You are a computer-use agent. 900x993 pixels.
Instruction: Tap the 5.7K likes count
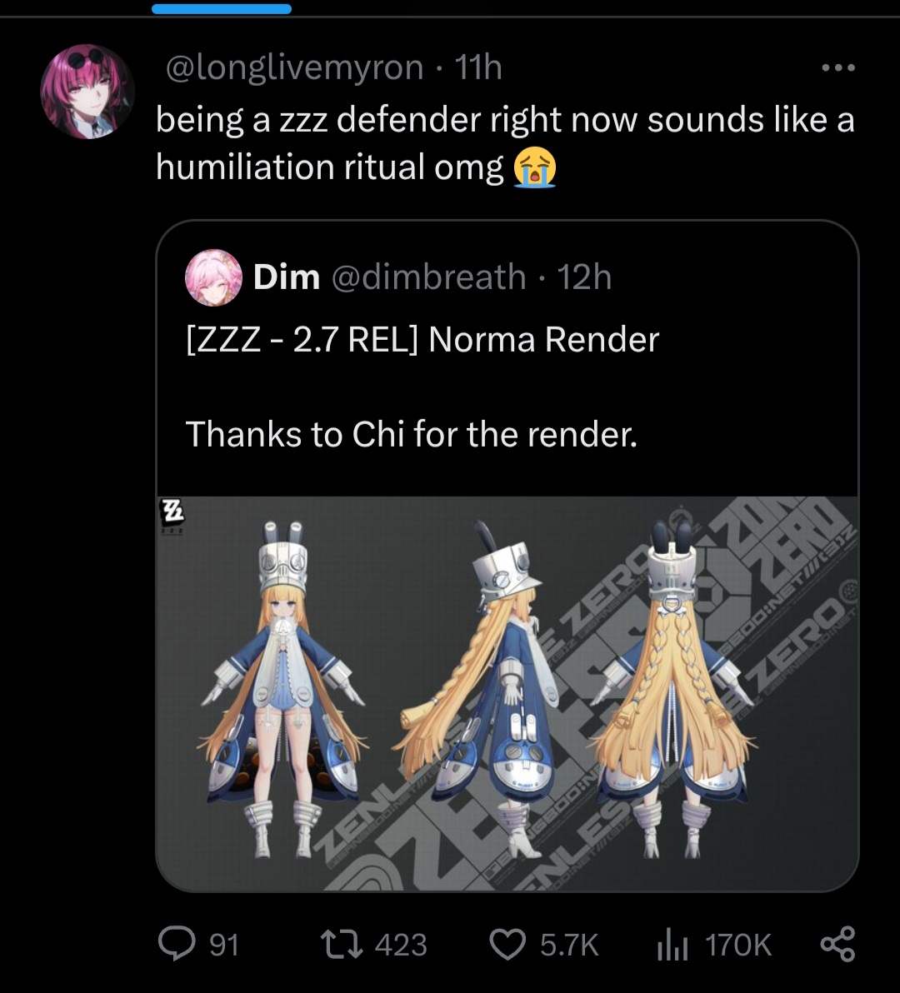pos(569,945)
